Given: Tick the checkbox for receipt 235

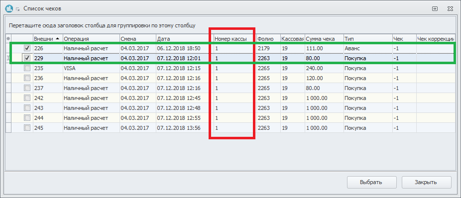Looking at the screenshot, I should point(27,68).
